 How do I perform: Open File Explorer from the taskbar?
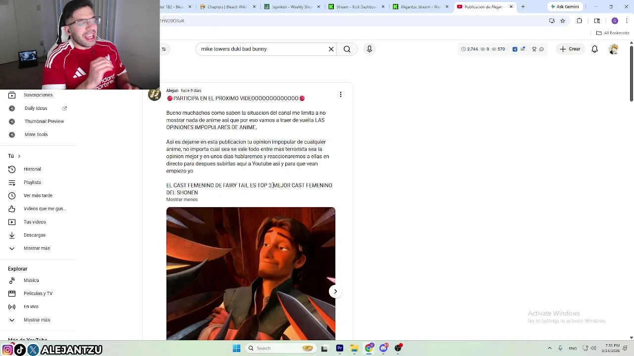pos(354,348)
